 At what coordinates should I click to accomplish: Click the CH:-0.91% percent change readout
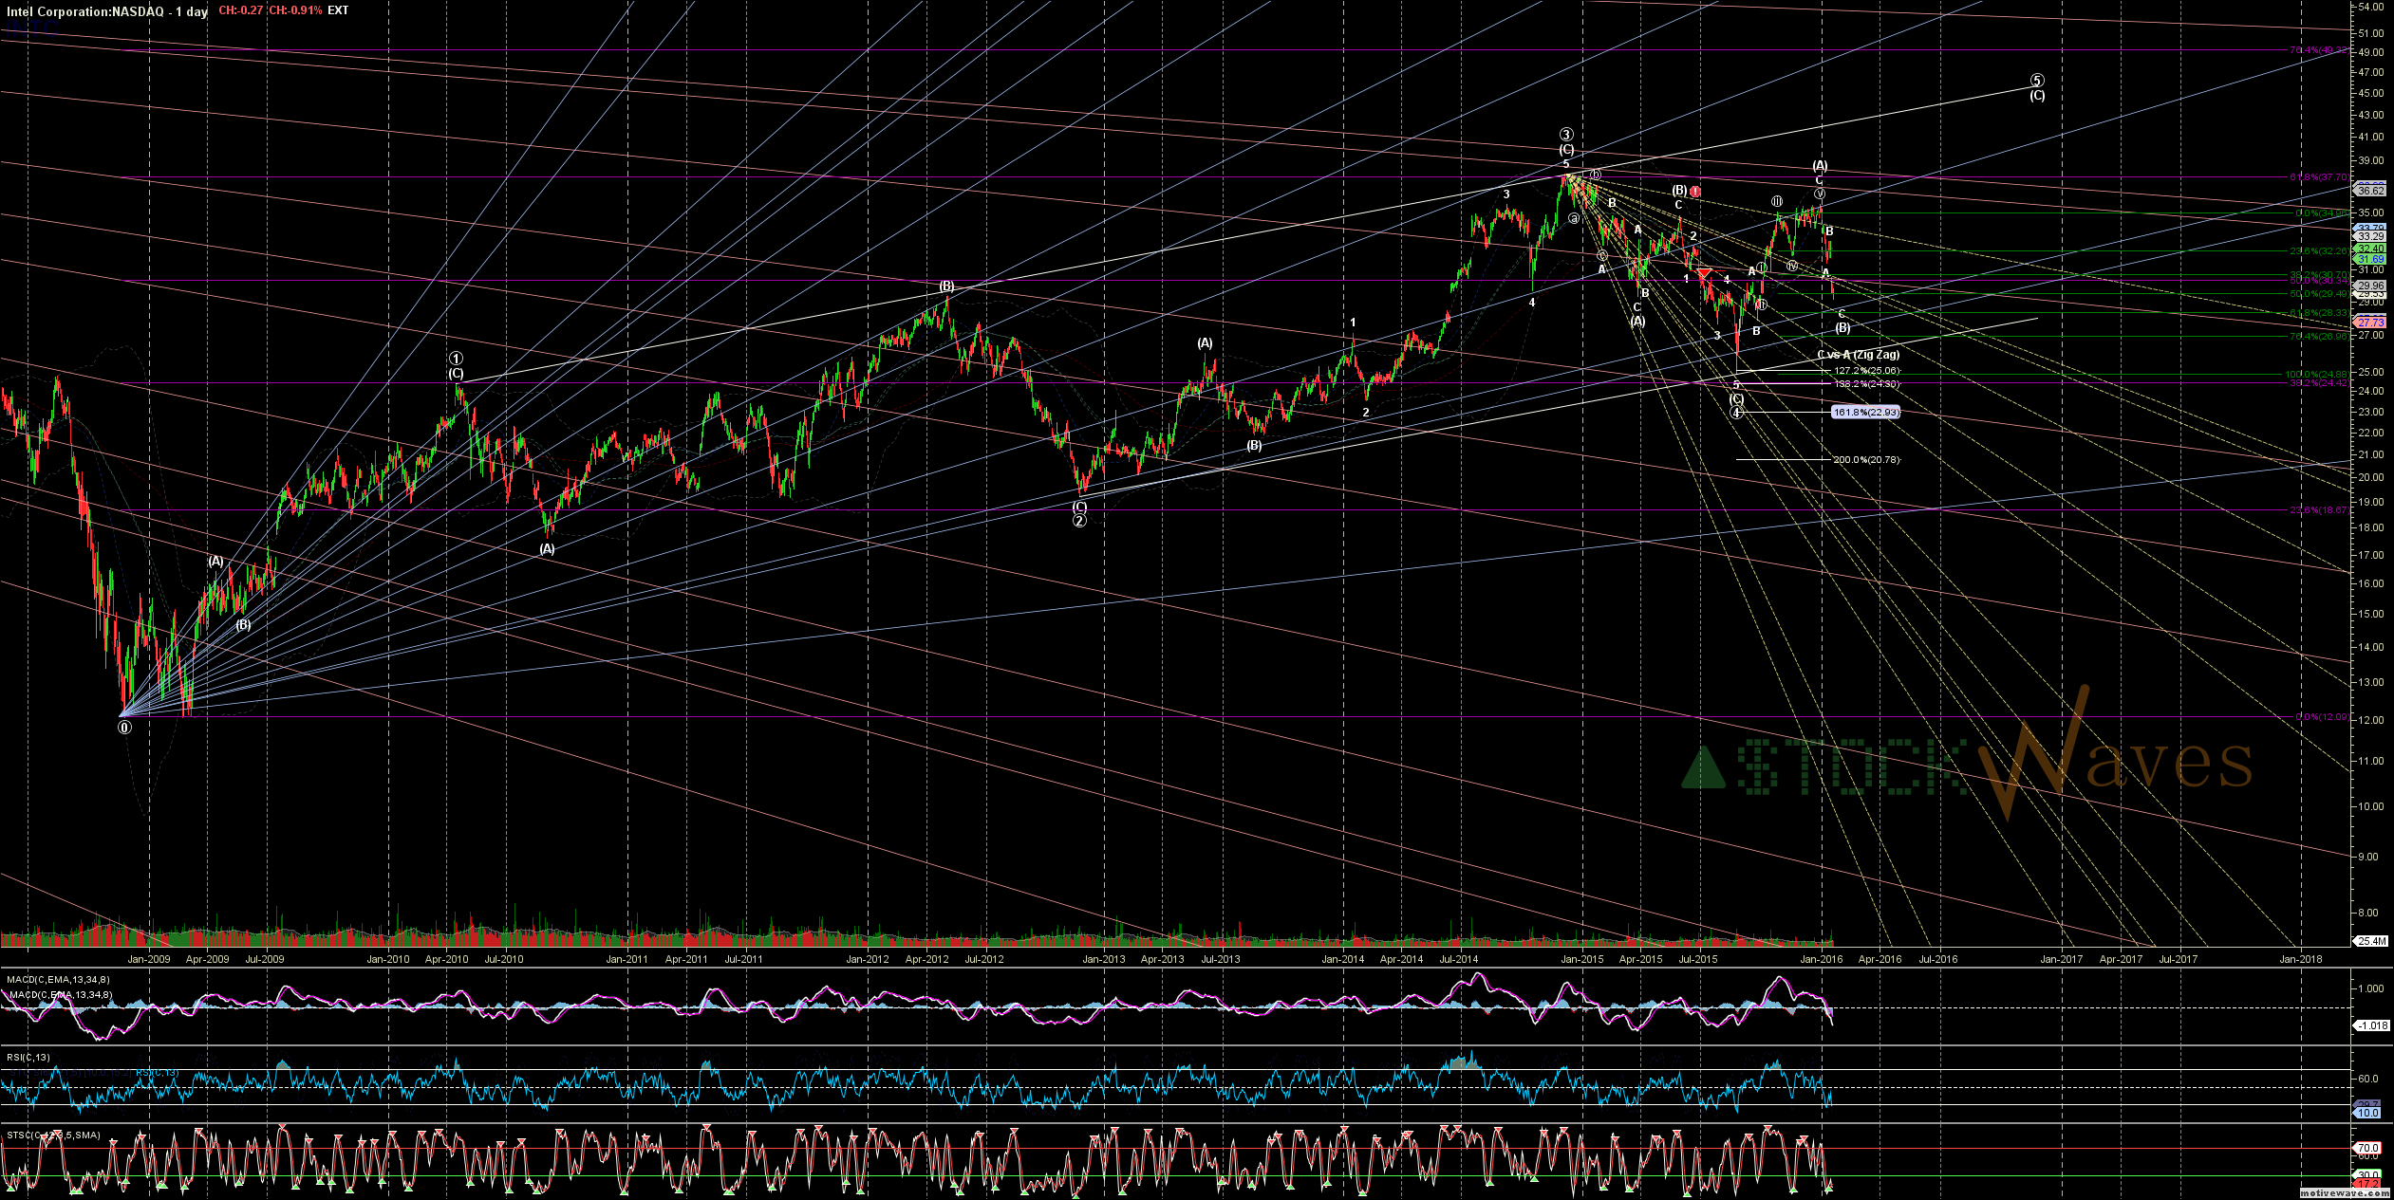[x=295, y=10]
